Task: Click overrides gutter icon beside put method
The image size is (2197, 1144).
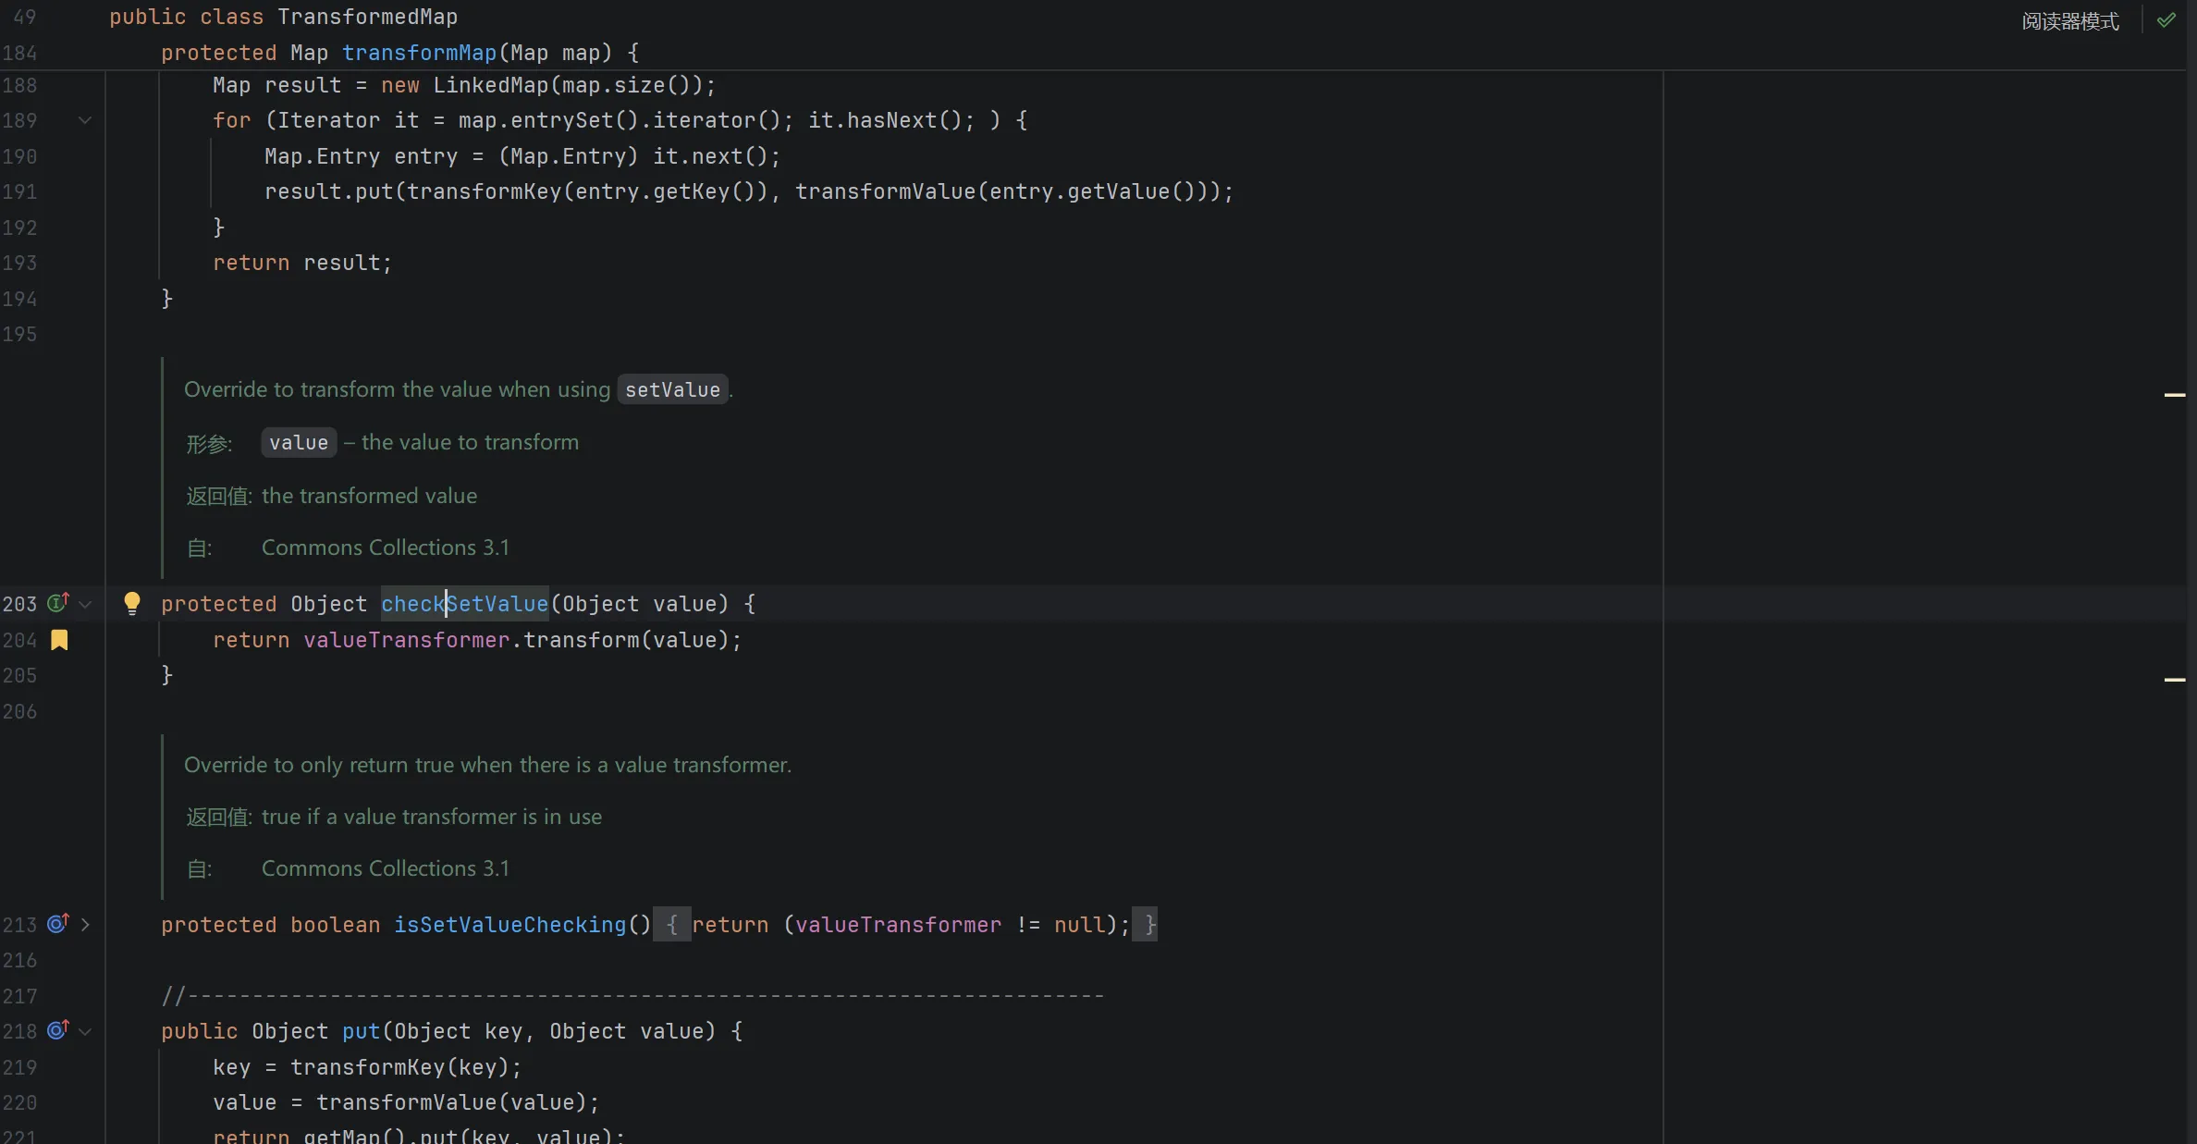Action: [58, 1030]
